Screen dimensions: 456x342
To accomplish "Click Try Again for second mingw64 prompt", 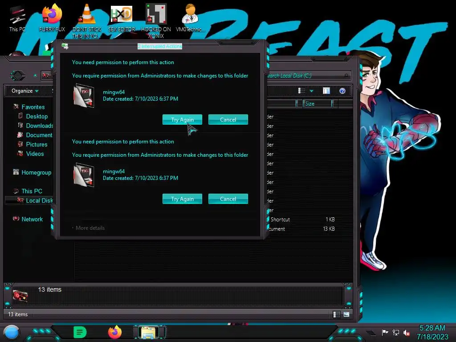I will point(182,199).
